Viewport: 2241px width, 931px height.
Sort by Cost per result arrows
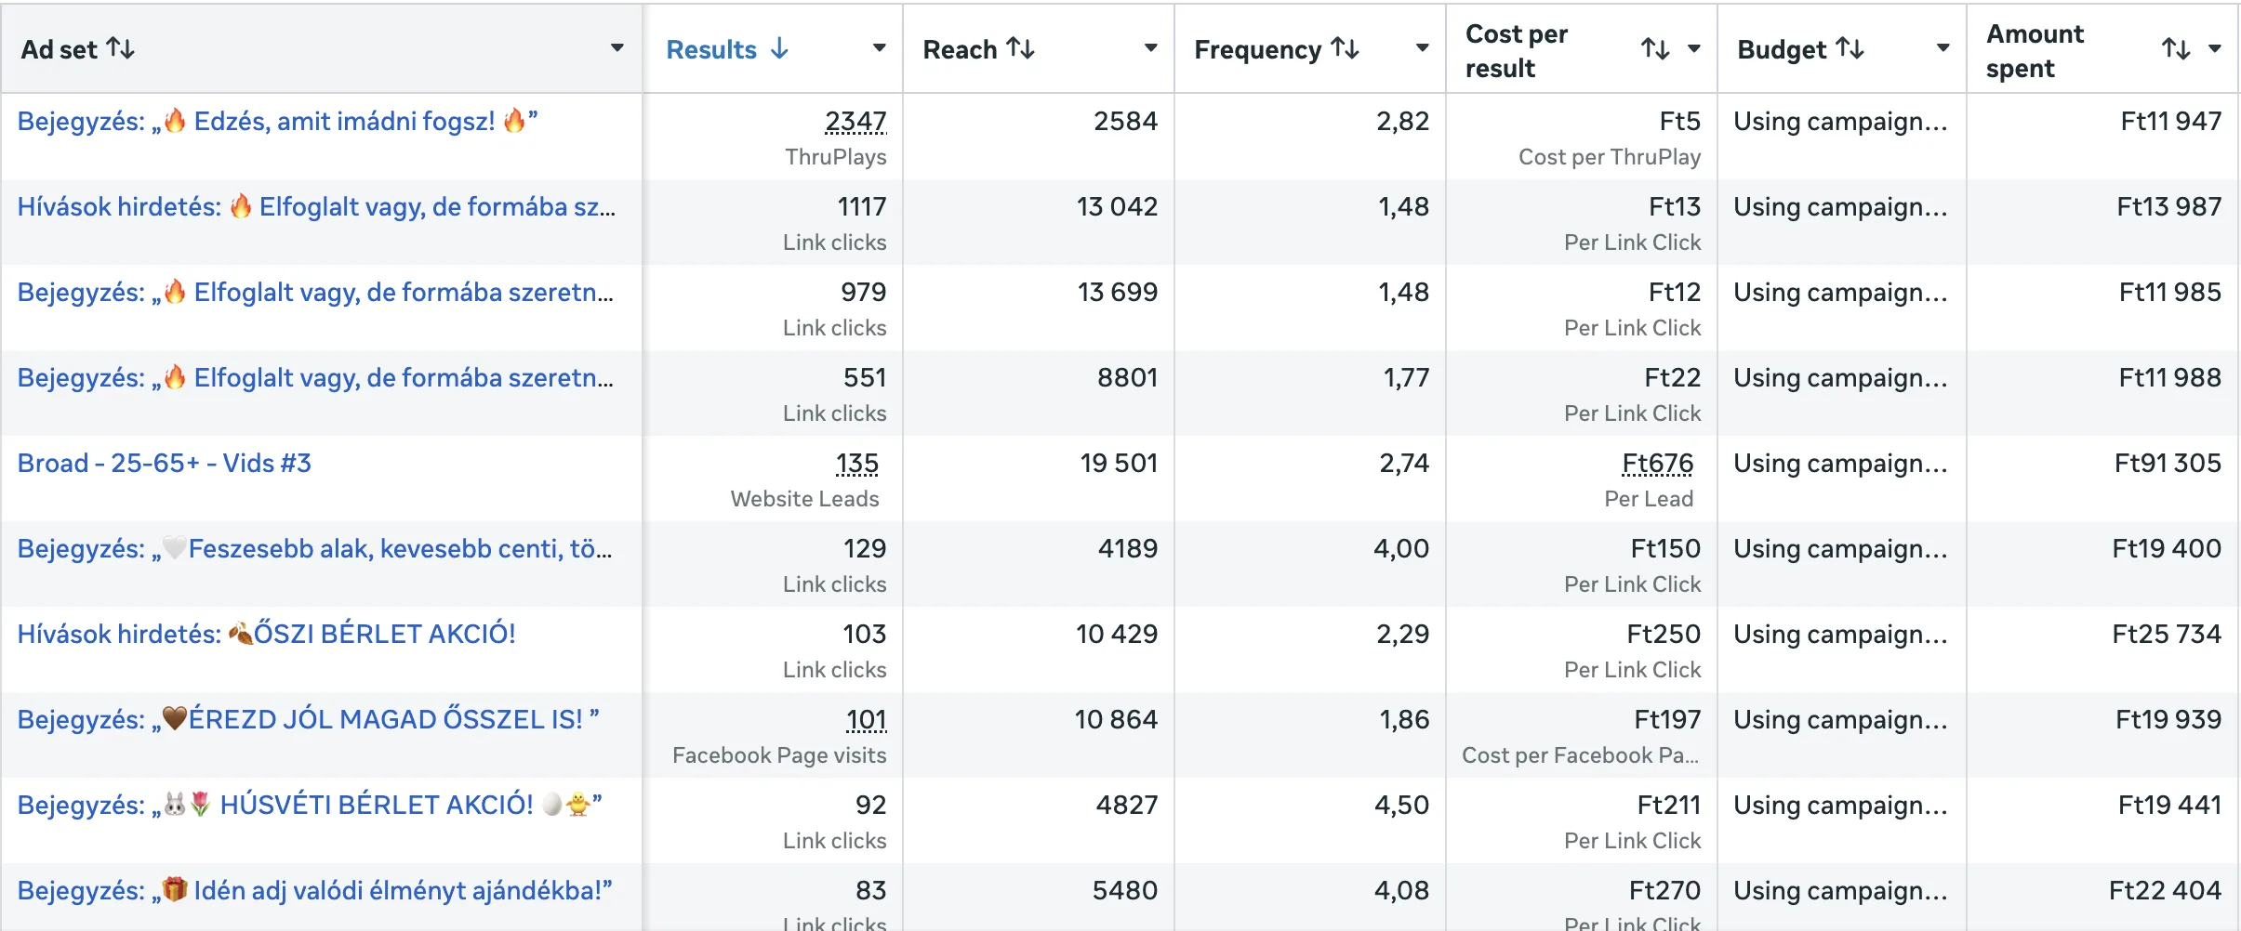pyautogui.click(x=1655, y=49)
